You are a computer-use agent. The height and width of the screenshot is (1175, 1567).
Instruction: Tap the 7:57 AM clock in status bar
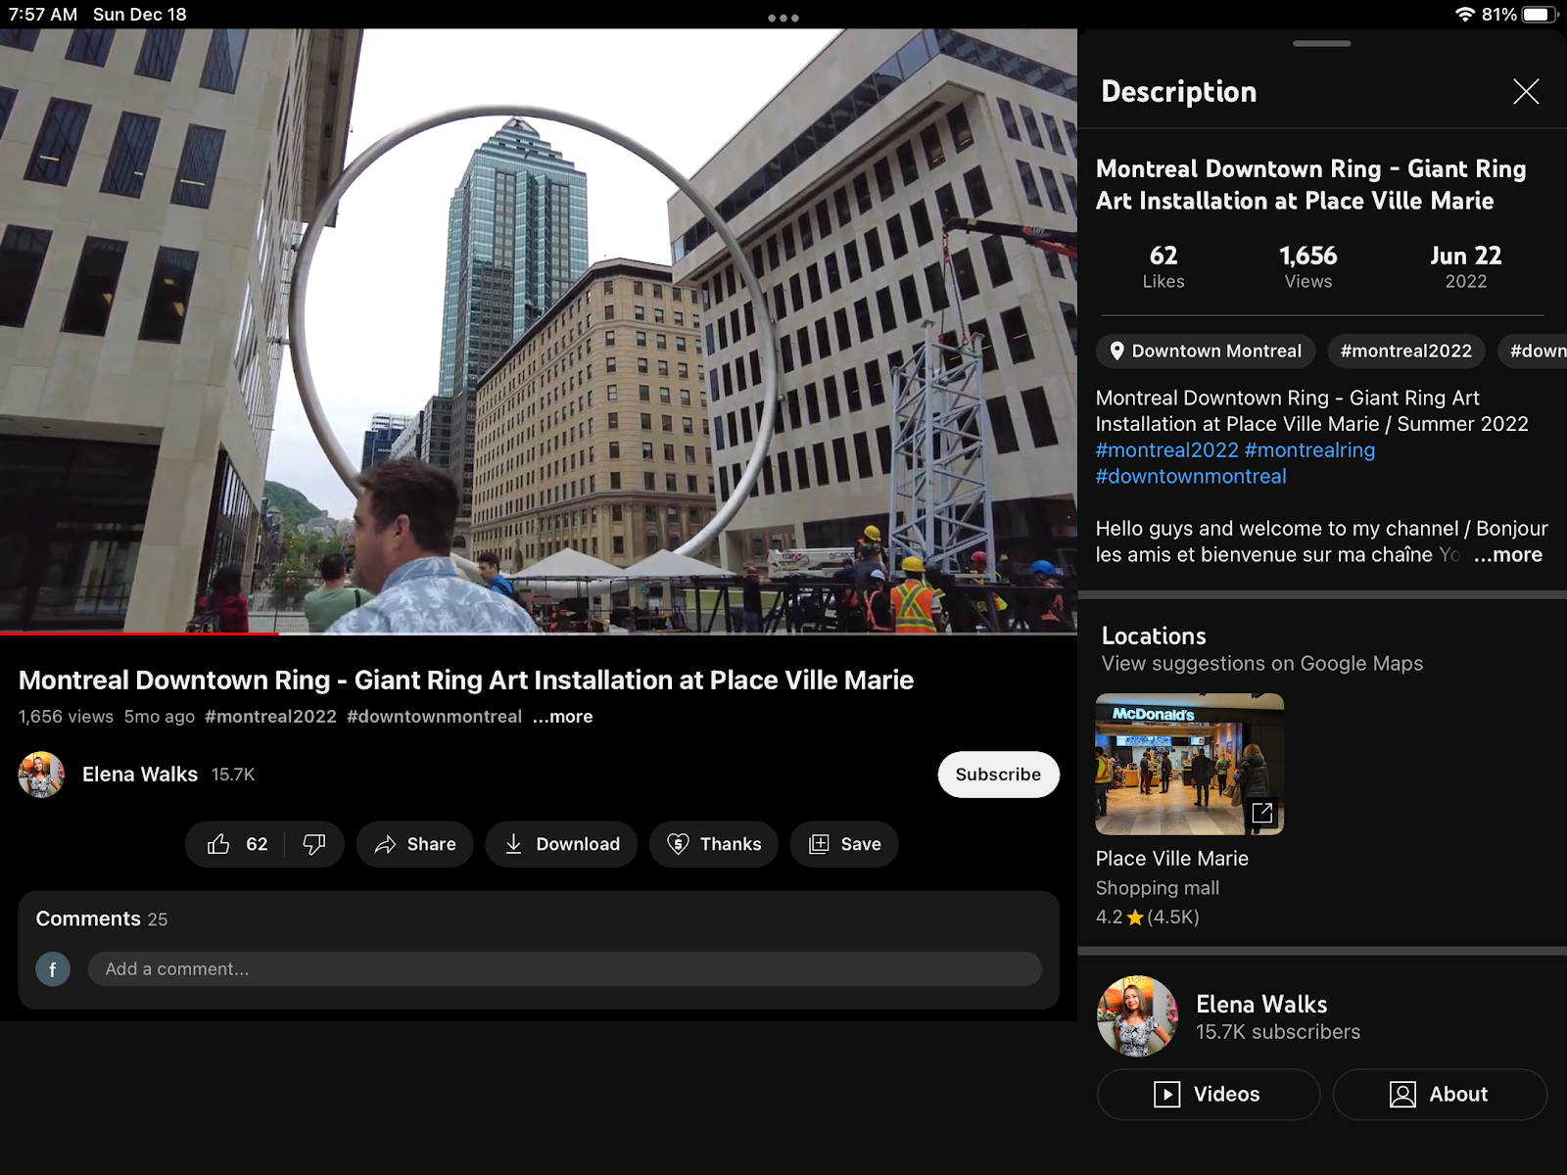(43, 15)
